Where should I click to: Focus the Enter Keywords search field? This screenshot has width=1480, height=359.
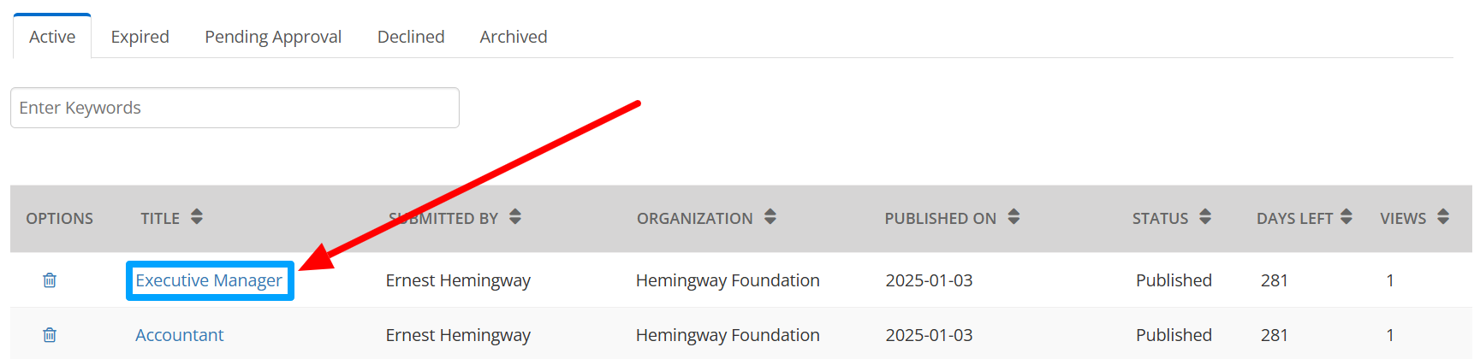[x=235, y=108]
